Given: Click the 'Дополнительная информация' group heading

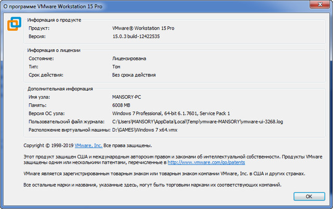Looking at the screenshot, I should pos(60,89).
